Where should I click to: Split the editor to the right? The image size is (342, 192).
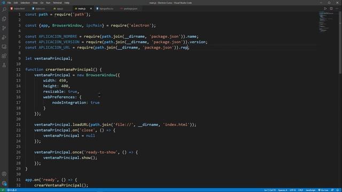coord(331,9)
